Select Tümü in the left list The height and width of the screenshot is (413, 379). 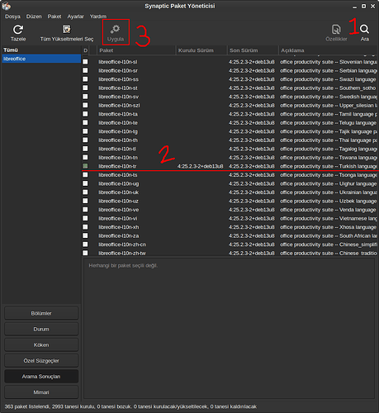41,50
